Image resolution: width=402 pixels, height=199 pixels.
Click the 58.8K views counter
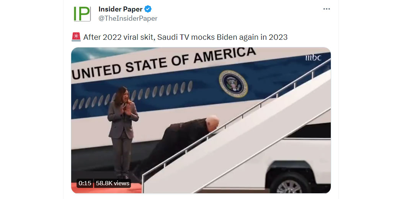coord(113,183)
